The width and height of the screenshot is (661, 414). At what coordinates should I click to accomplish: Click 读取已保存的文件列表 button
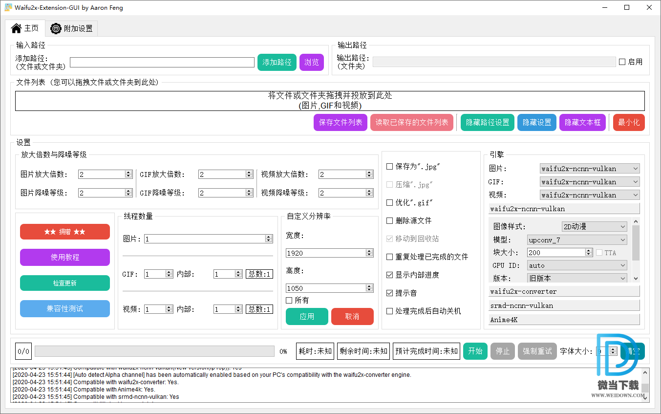(x=412, y=122)
